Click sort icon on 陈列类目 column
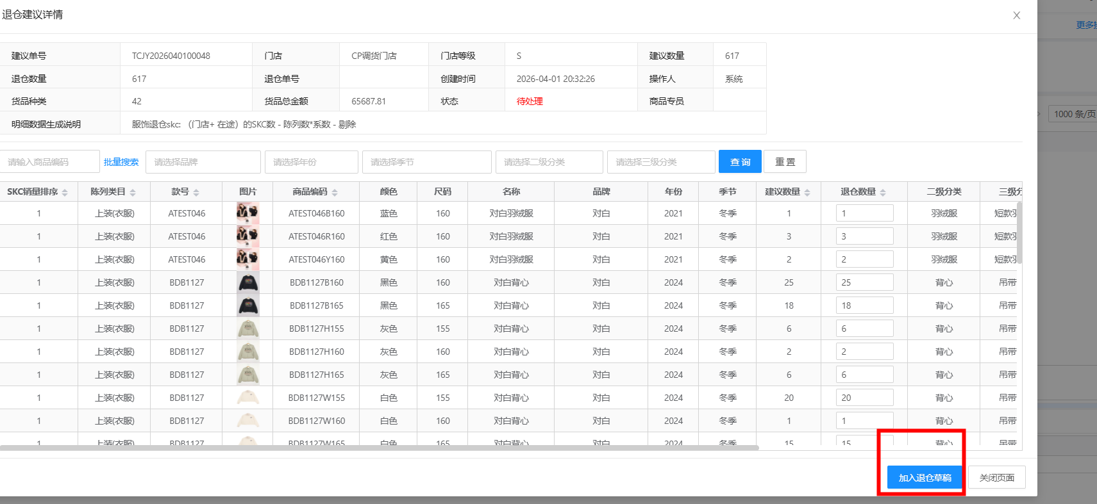 (133, 192)
